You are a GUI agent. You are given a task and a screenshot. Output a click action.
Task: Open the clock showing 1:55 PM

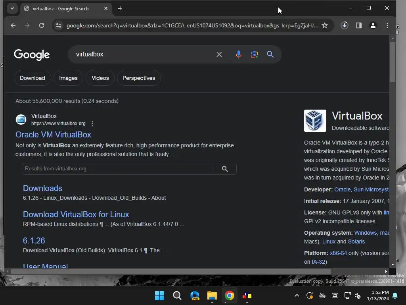click(x=377, y=295)
